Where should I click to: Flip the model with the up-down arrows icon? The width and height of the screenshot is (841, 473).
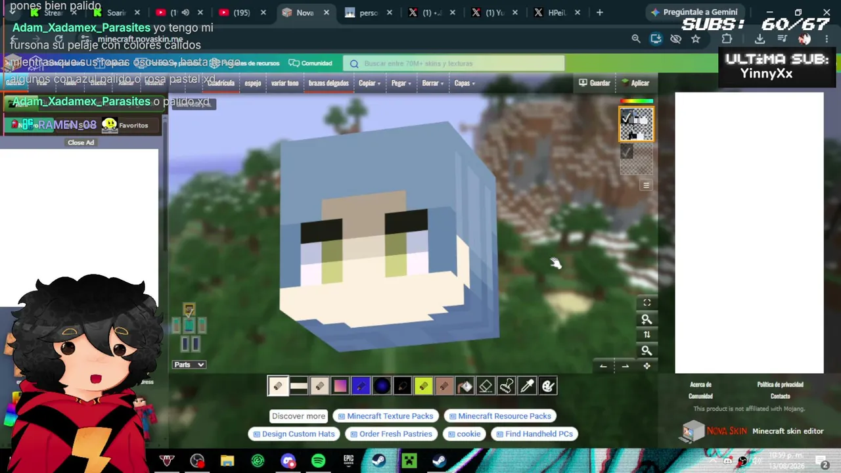pyautogui.click(x=647, y=335)
